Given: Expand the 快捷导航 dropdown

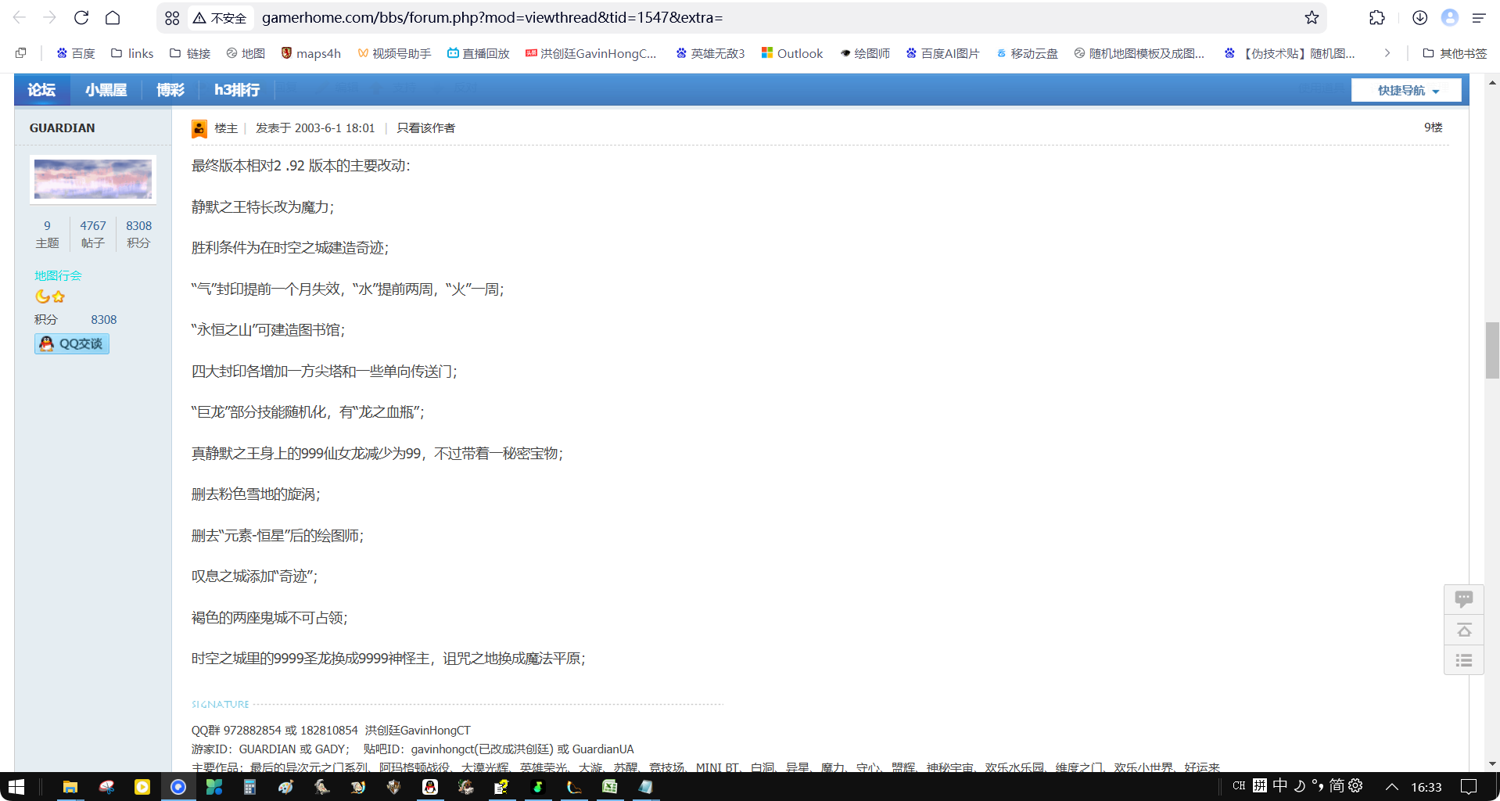Looking at the screenshot, I should point(1405,89).
